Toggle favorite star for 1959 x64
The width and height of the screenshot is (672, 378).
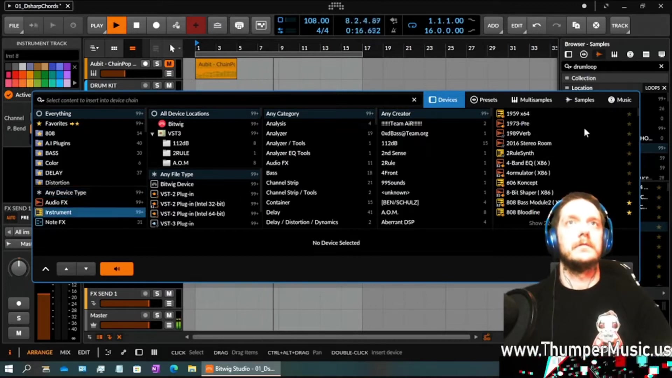629,114
